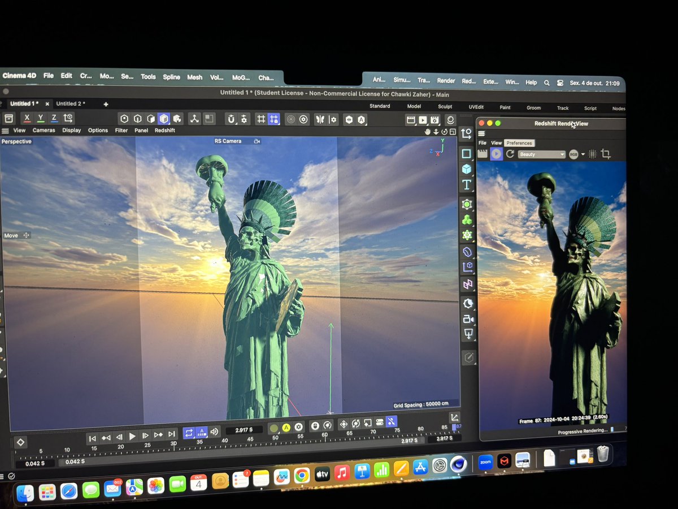Switch to the Untitled 2 document tab
This screenshot has height=509, width=678.
click(x=71, y=104)
